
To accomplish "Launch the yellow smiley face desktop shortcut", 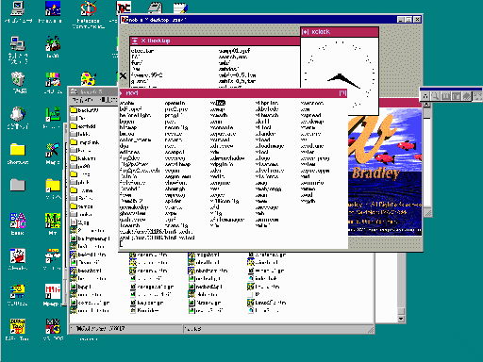I will (18, 291).
